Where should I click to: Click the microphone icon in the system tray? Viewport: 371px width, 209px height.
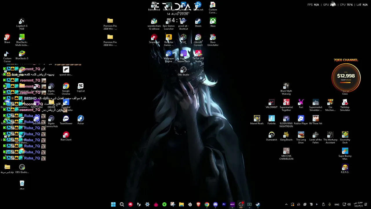click(x=330, y=204)
